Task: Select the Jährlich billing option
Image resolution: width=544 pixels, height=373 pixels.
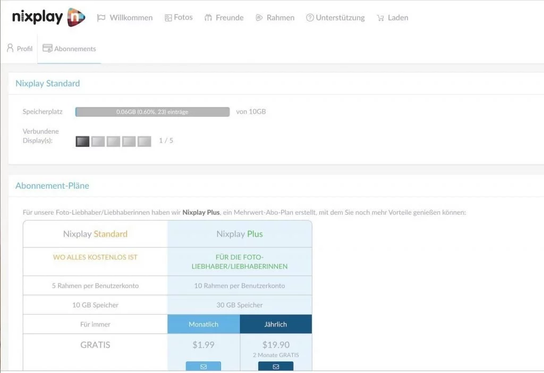Action: [x=276, y=324]
